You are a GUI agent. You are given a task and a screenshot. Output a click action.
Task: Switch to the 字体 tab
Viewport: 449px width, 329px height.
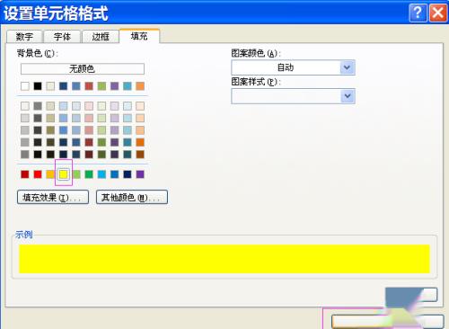pyautogui.click(x=62, y=37)
